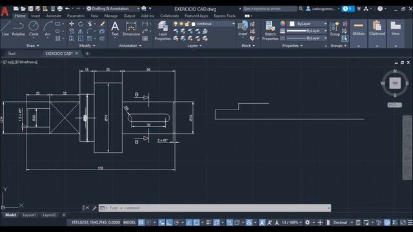The height and width of the screenshot is (232, 413).
Task: Add a new drawing tab with plus
Action: 87,53
